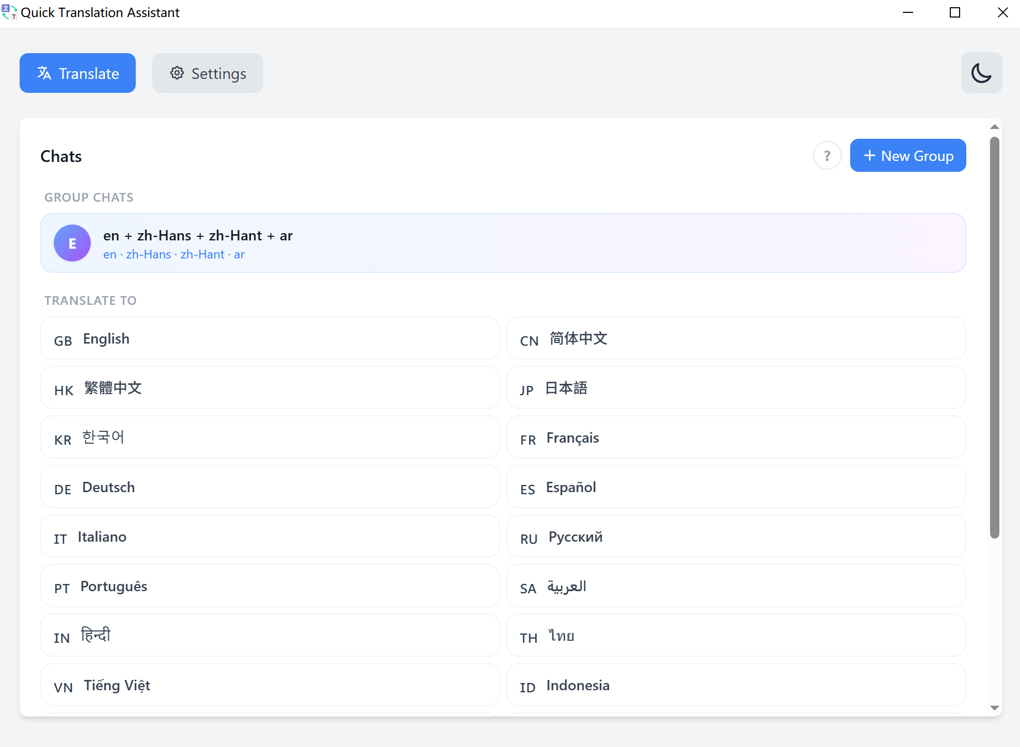
Task: Choose Français from the language list
Action: click(737, 437)
